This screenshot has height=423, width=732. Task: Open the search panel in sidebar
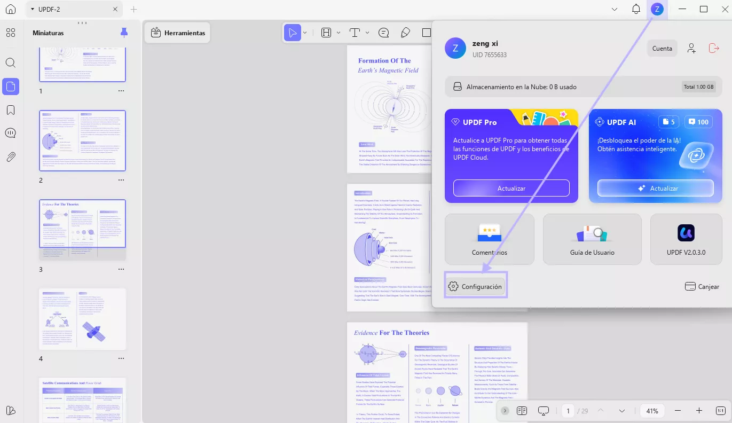tap(11, 62)
